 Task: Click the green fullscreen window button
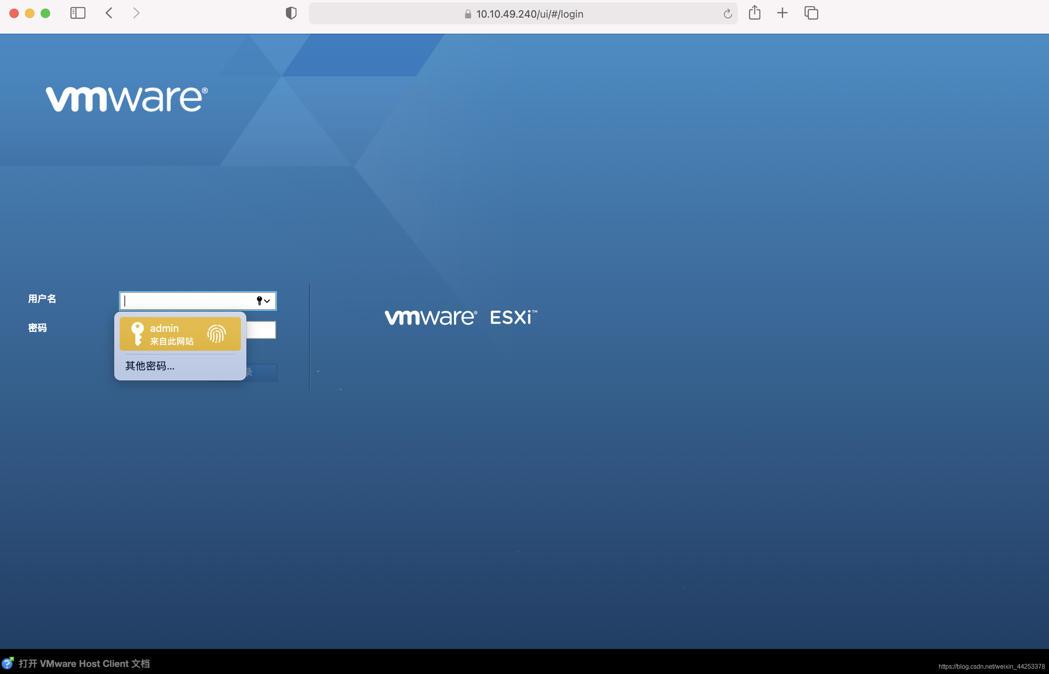tap(45, 13)
